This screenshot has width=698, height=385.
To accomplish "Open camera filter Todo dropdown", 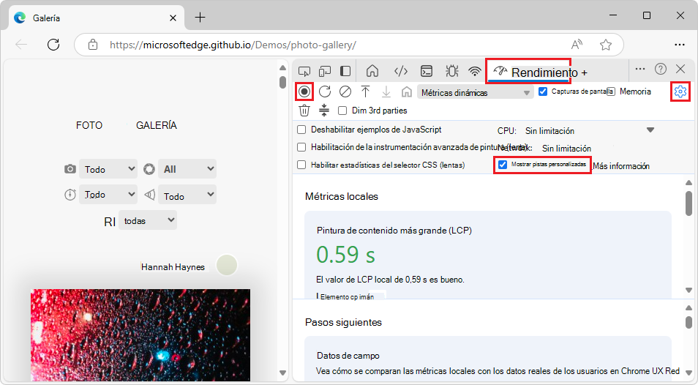I will coord(108,168).
